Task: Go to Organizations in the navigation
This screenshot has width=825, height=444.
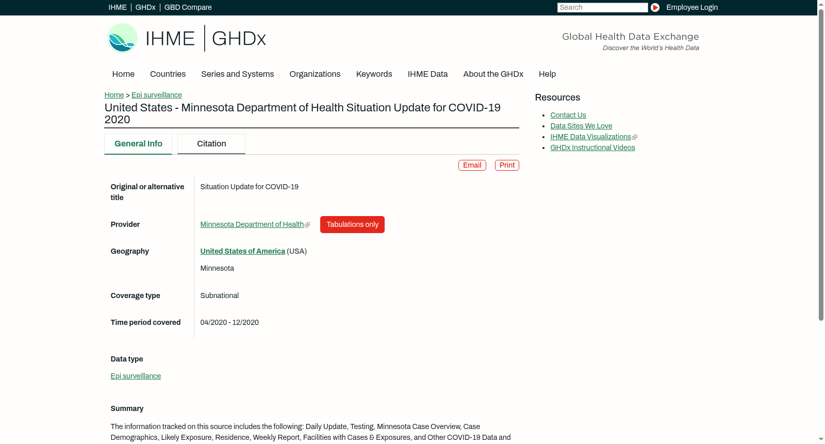Action: click(315, 74)
